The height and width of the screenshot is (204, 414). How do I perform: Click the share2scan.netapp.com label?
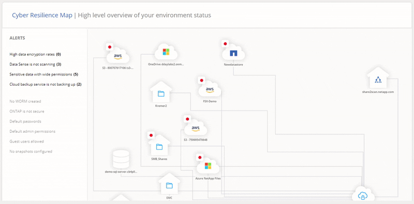[378, 92]
